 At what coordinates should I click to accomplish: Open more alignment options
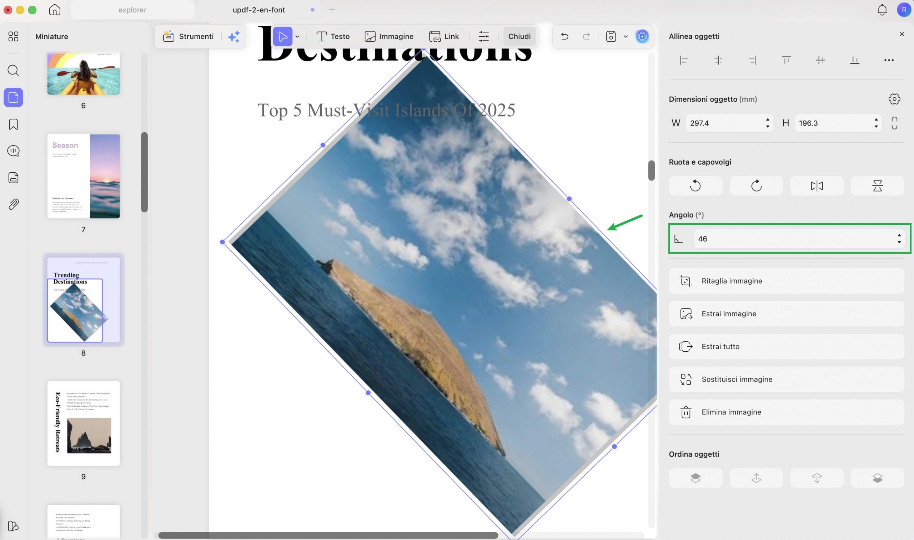(x=889, y=60)
